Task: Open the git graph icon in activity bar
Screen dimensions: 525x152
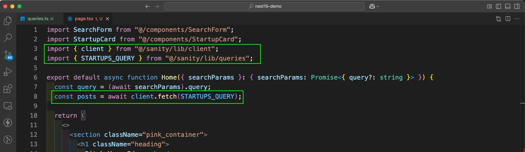Action: click(7, 140)
